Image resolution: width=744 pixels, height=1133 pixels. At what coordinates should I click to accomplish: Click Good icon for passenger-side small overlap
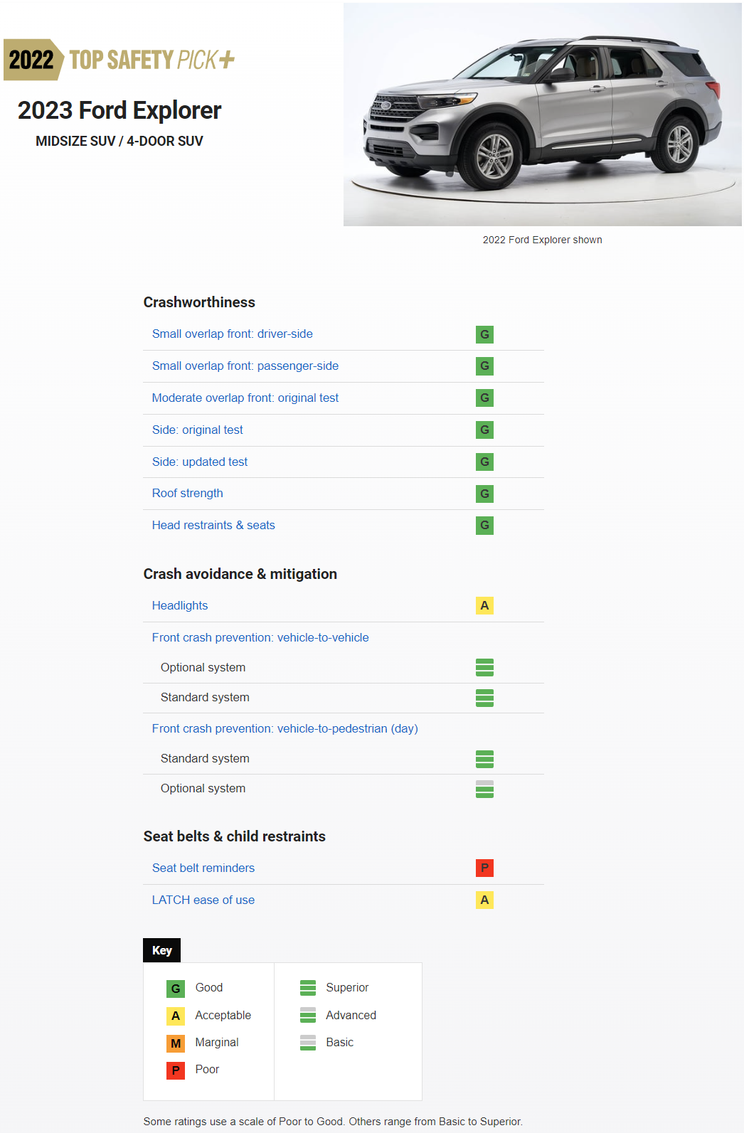pos(484,366)
